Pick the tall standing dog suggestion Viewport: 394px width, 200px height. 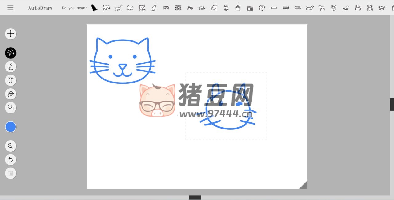coord(322,8)
